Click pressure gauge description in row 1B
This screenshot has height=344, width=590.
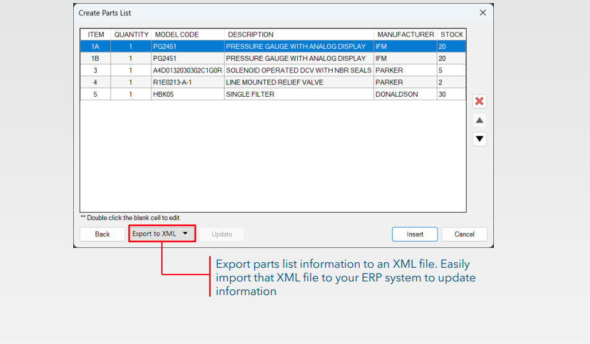coord(299,59)
